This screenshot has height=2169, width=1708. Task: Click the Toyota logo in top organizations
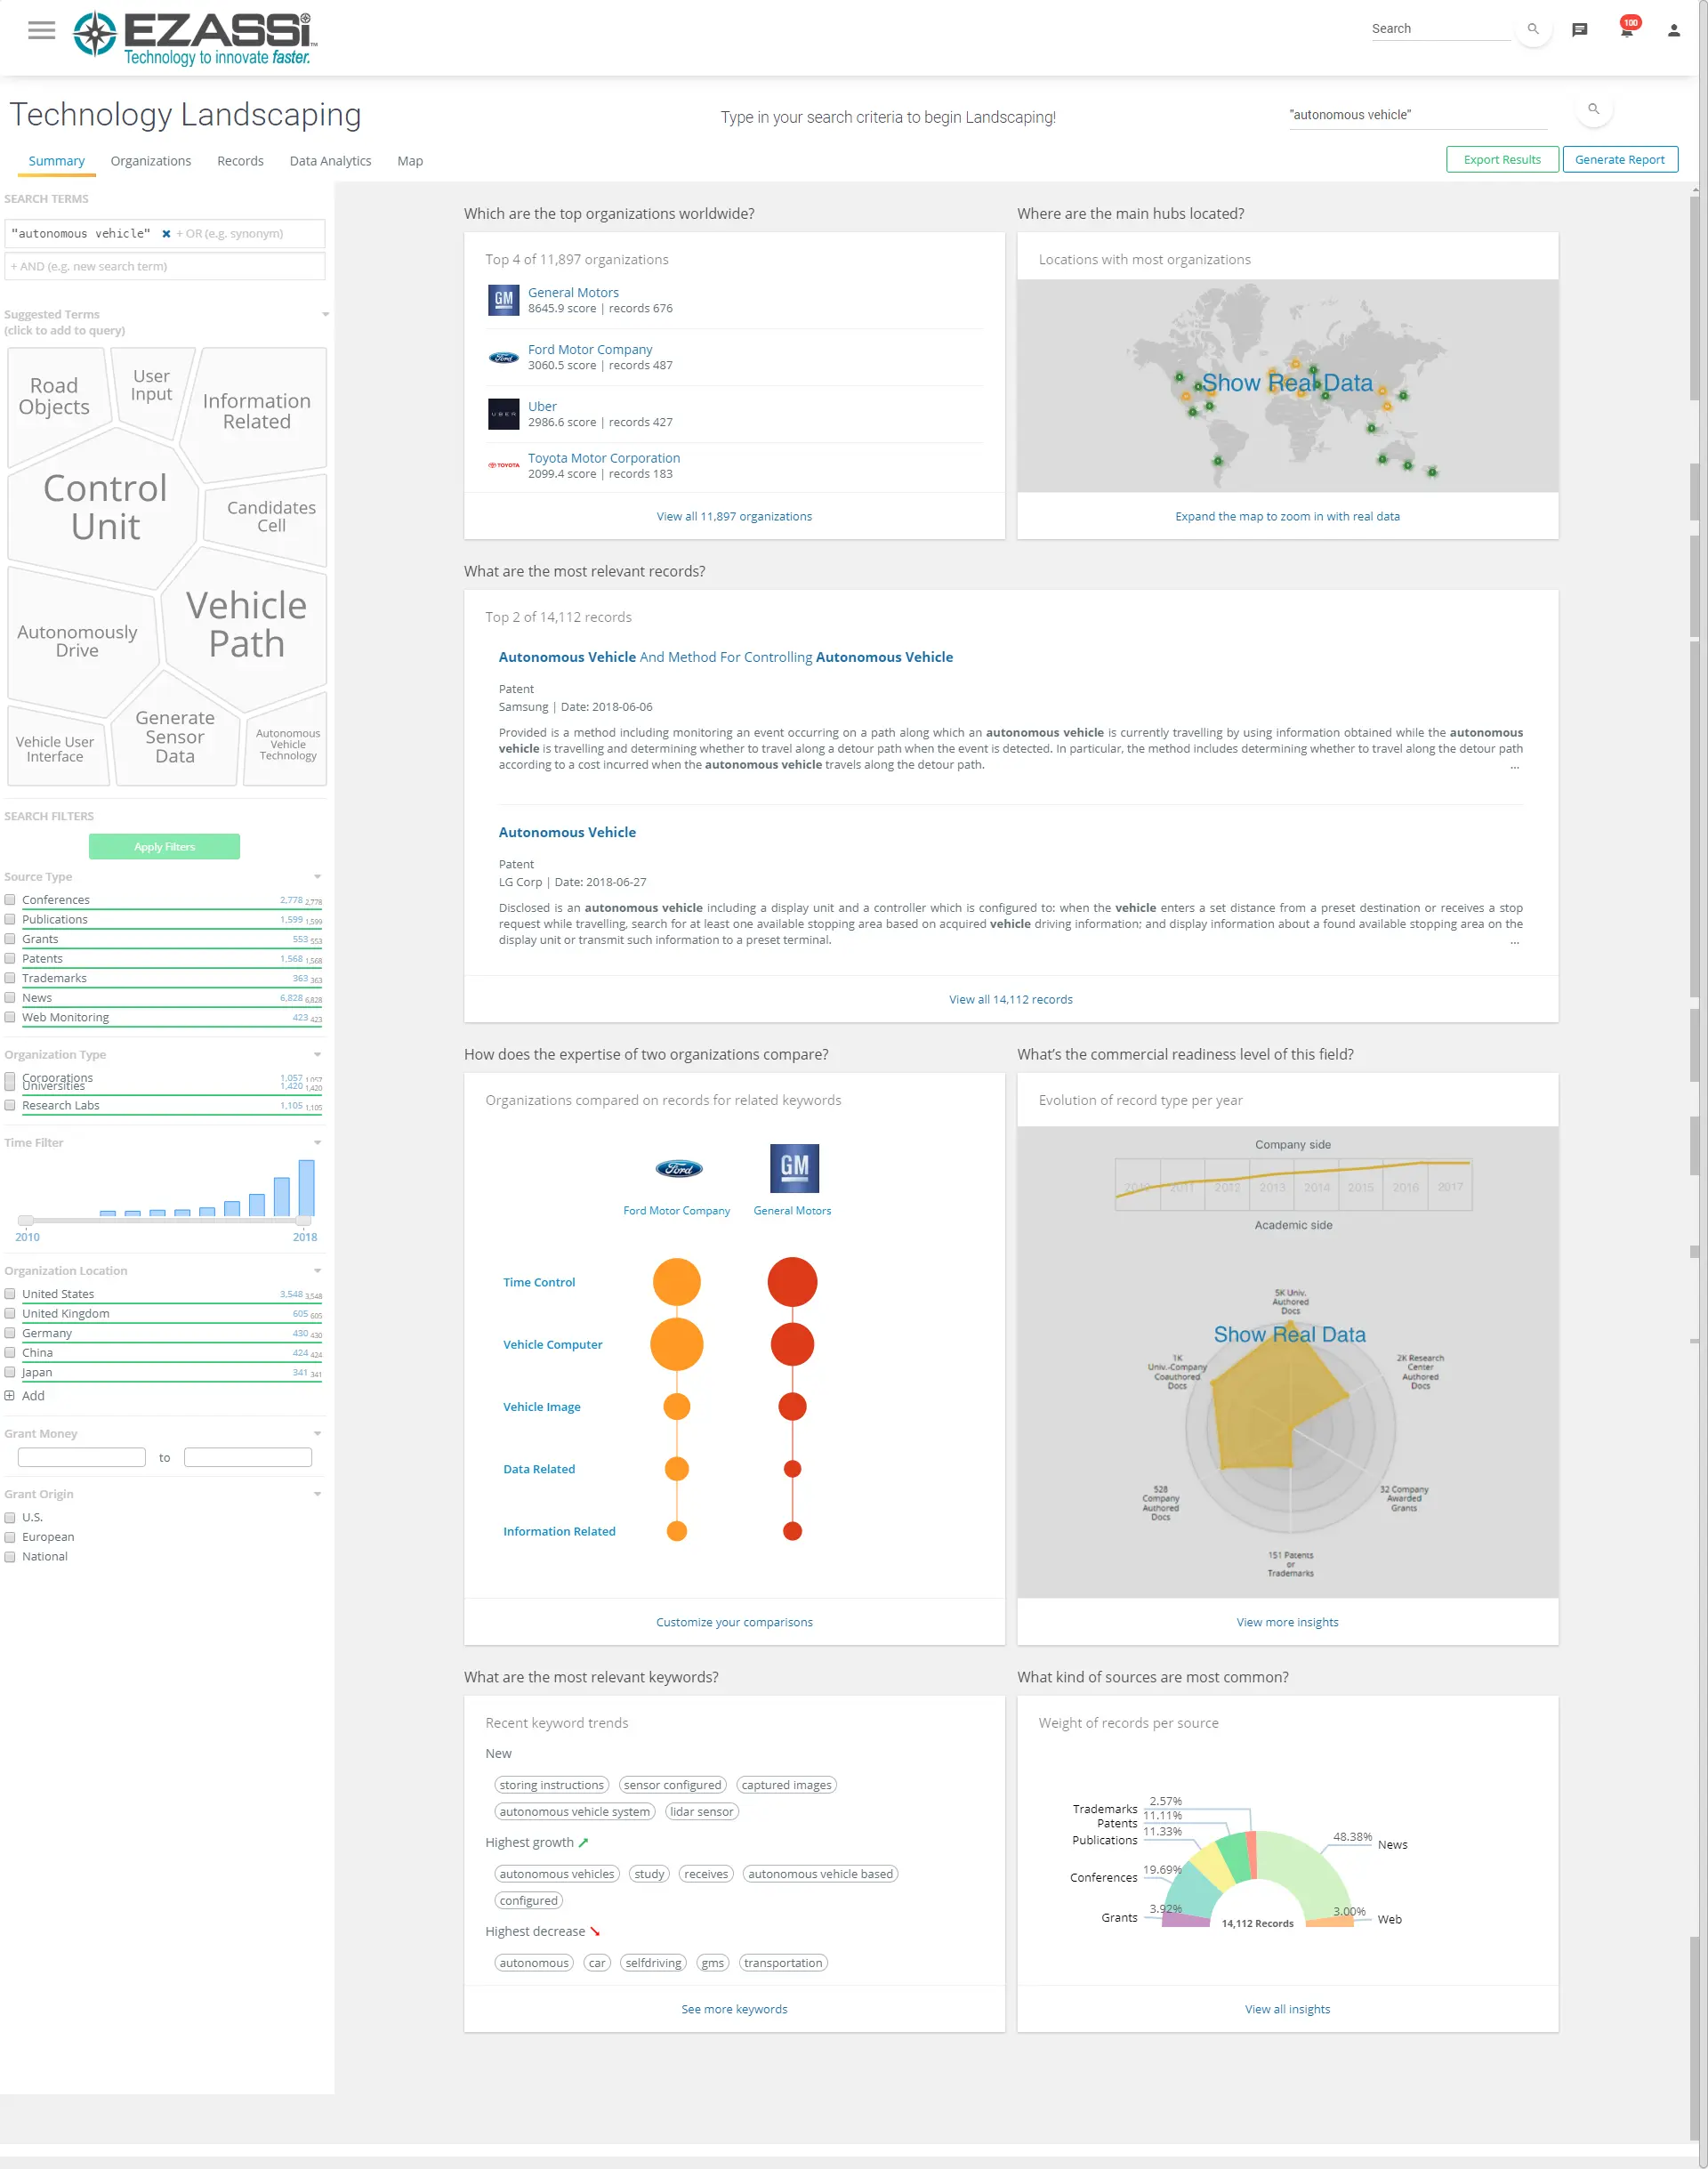(503, 465)
